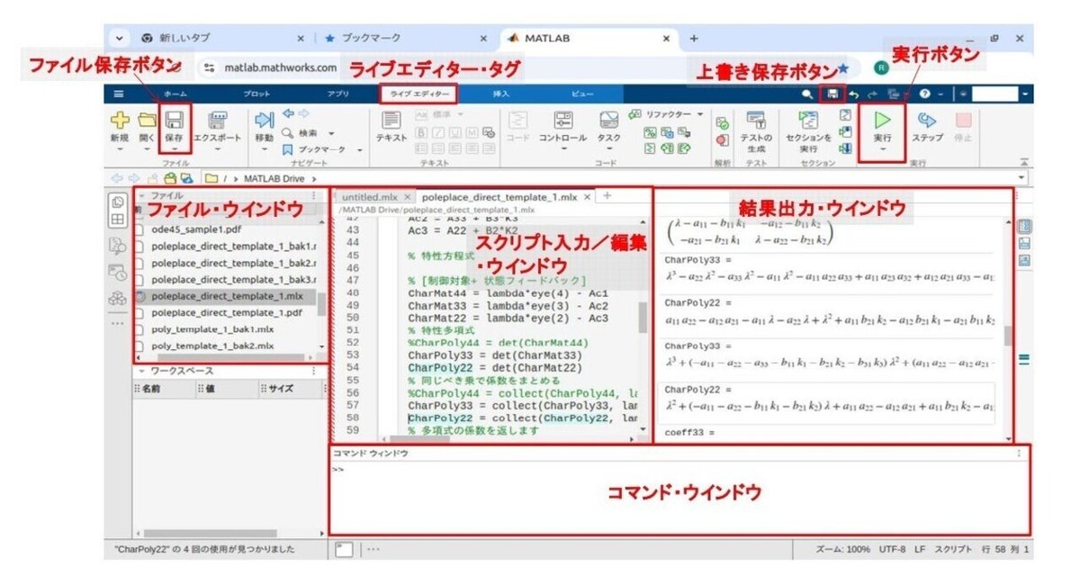The height and width of the screenshot is (566, 1080).
Task: Click the quick-access save icon in title bar
Action: 833,94
